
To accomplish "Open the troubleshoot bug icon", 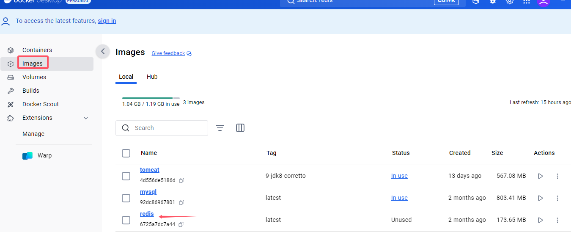I will (x=492, y=1).
